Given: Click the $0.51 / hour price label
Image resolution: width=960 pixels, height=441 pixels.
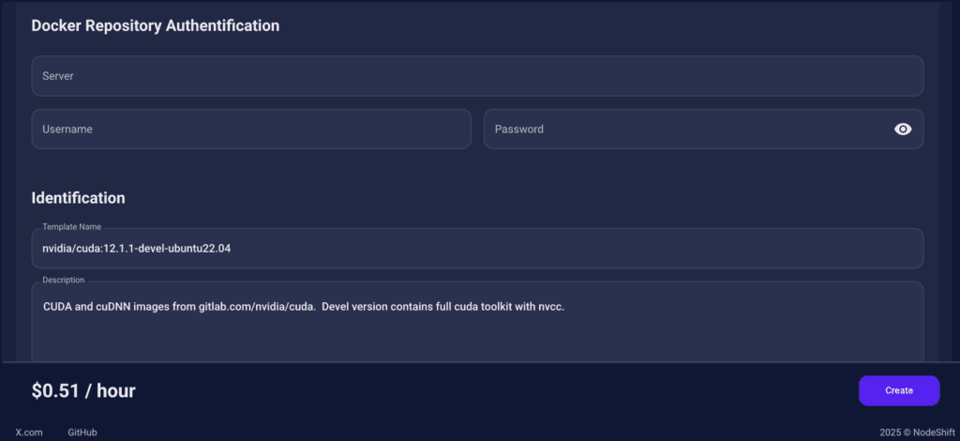Looking at the screenshot, I should pos(83,390).
